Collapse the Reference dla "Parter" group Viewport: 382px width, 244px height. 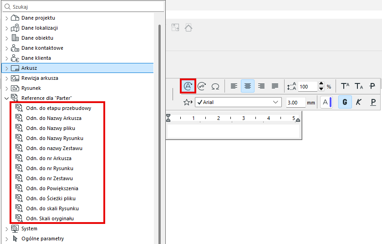6,99
